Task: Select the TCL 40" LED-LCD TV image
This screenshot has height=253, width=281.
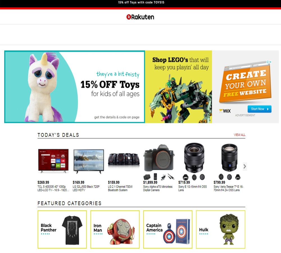Action: tap(53, 161)
